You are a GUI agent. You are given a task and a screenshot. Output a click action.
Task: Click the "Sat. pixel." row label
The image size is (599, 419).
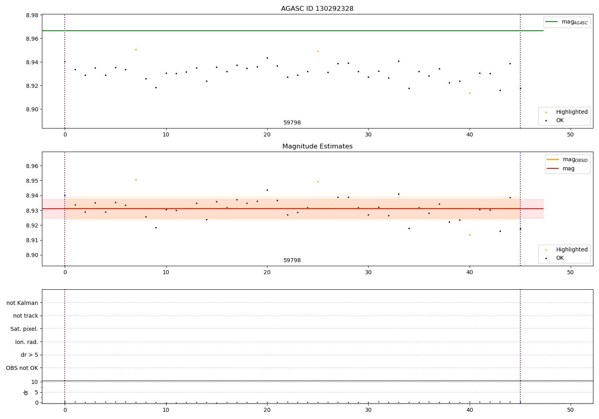[24, 329]
